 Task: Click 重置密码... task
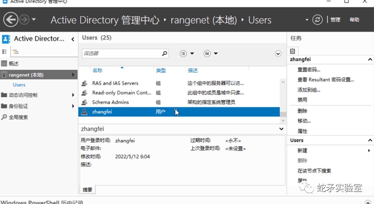point(309,70)
